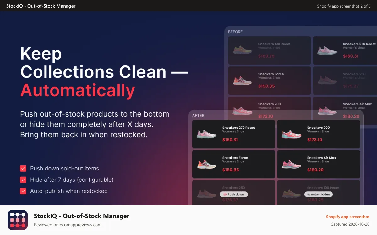Screen dimensions: 377x235
Task: Click the red Automatically headline word
Action: [x=78, y=91]
